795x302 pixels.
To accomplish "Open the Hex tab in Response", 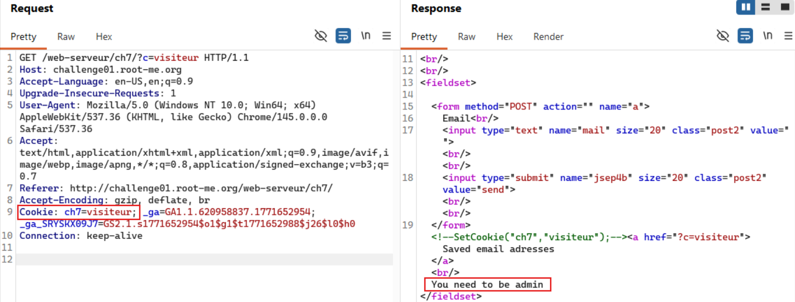I will pos(504,37).
